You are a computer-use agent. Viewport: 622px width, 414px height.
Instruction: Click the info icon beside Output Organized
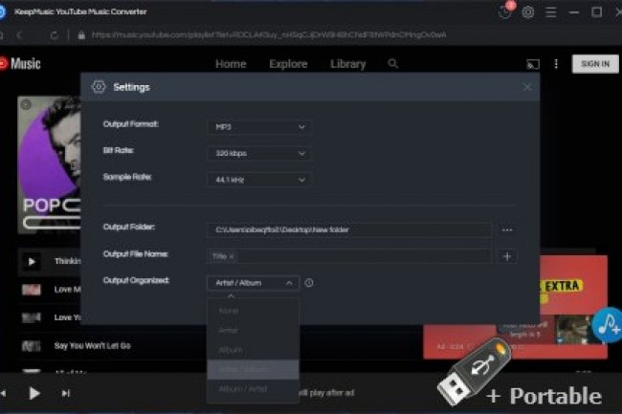309,283
